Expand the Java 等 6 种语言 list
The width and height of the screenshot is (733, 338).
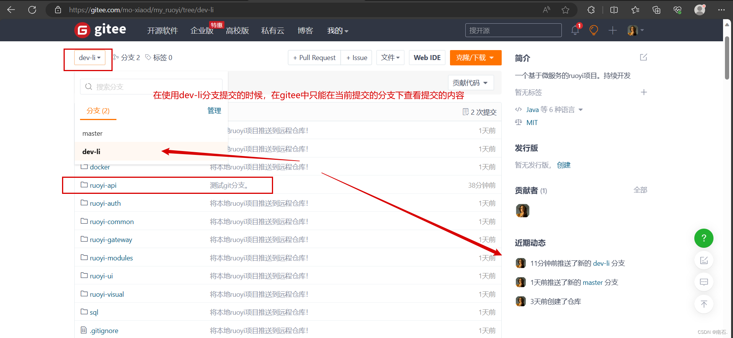pyautogui.click(x=554, y=110)
